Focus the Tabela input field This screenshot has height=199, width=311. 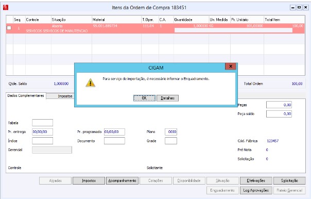(42, 123)
